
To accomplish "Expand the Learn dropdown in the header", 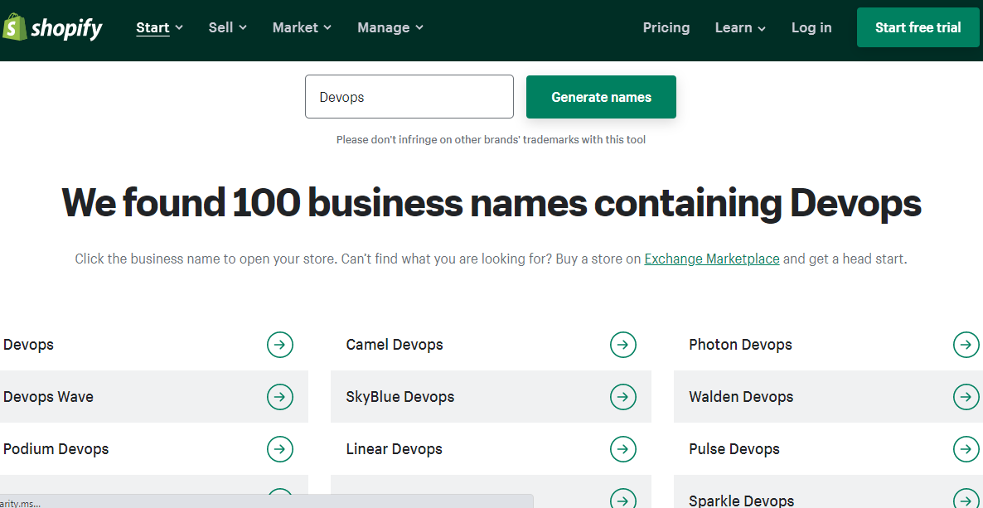I will tap(740, 27).
